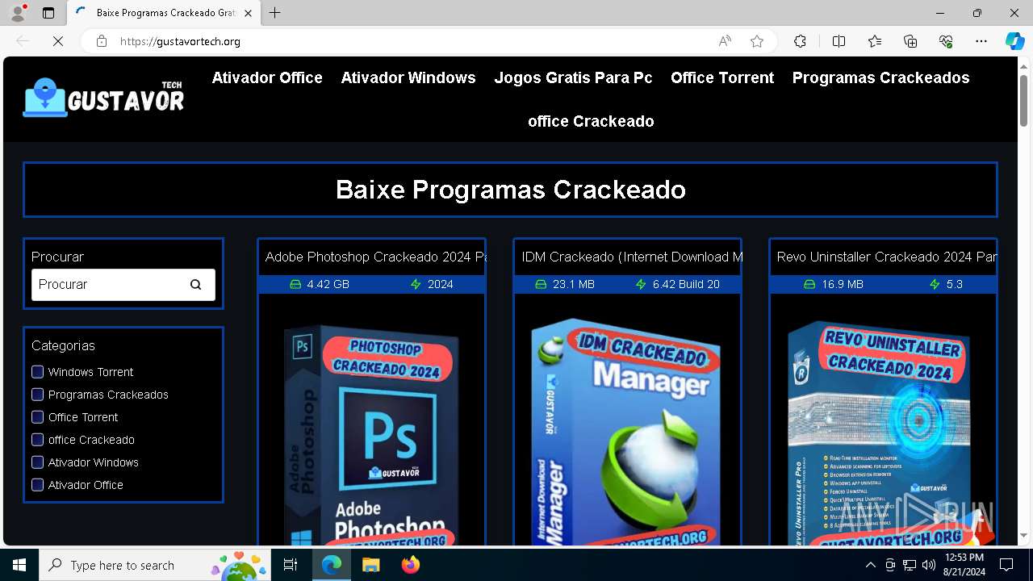Click the 4.42 GB size label

(328, 284)
